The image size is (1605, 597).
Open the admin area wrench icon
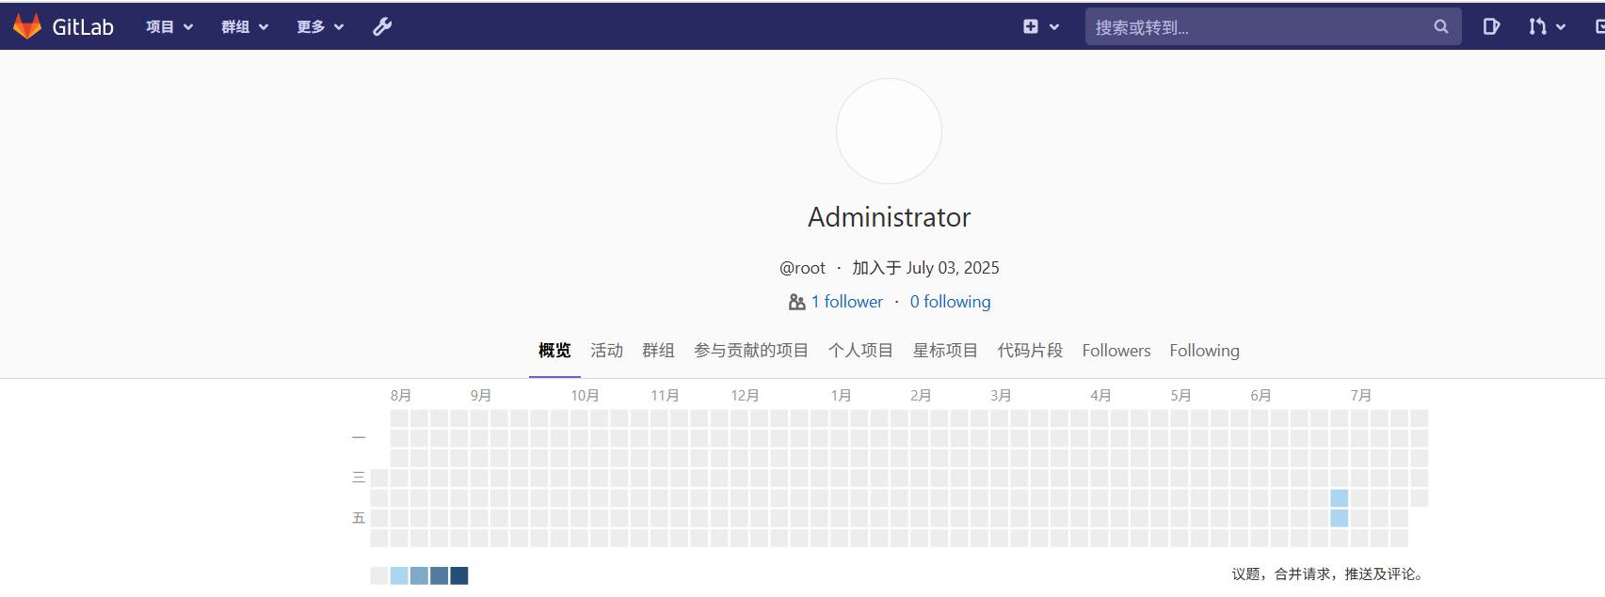pyautogui.click(x=382, y=26)
